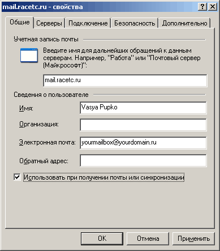Go to the Подключение tab

coord(88,23)
